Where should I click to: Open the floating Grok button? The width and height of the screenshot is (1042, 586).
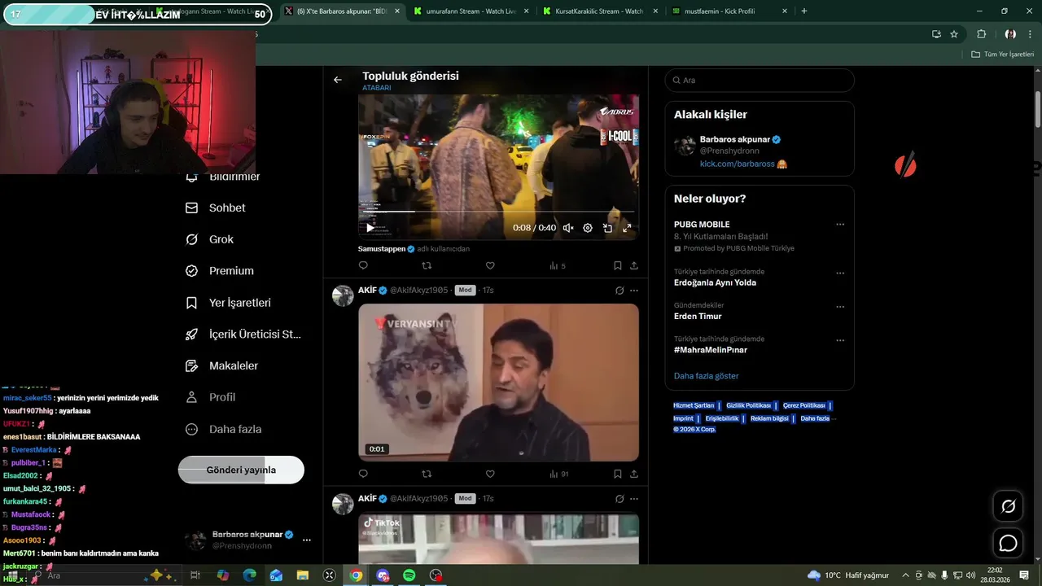point(1008,506)
